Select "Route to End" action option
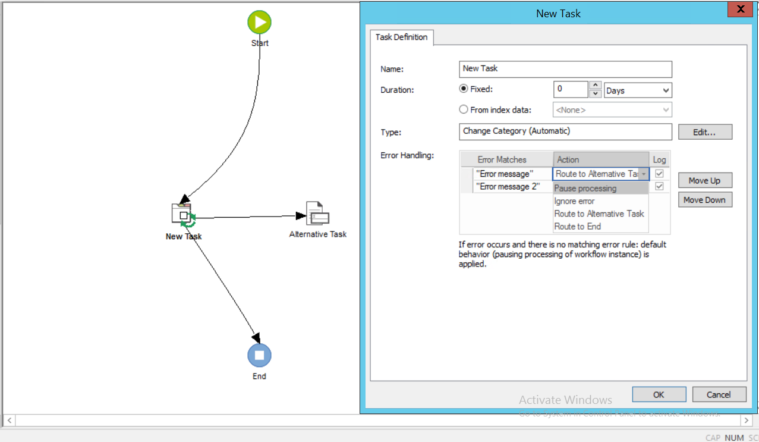The width and height of the screenshot is (759, 442). click(x=577, y=226)
